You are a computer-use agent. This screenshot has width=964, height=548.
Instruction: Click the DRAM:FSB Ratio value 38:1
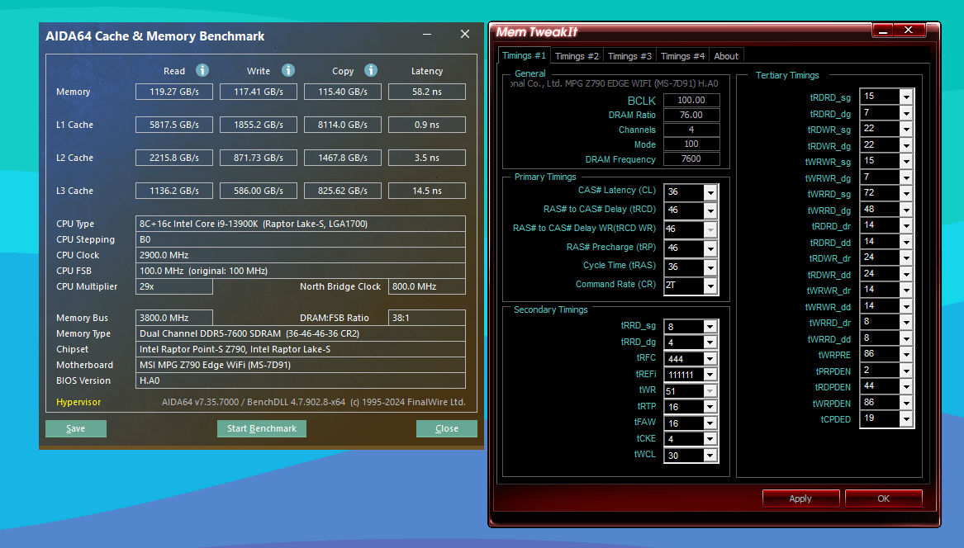coord(427,318)
